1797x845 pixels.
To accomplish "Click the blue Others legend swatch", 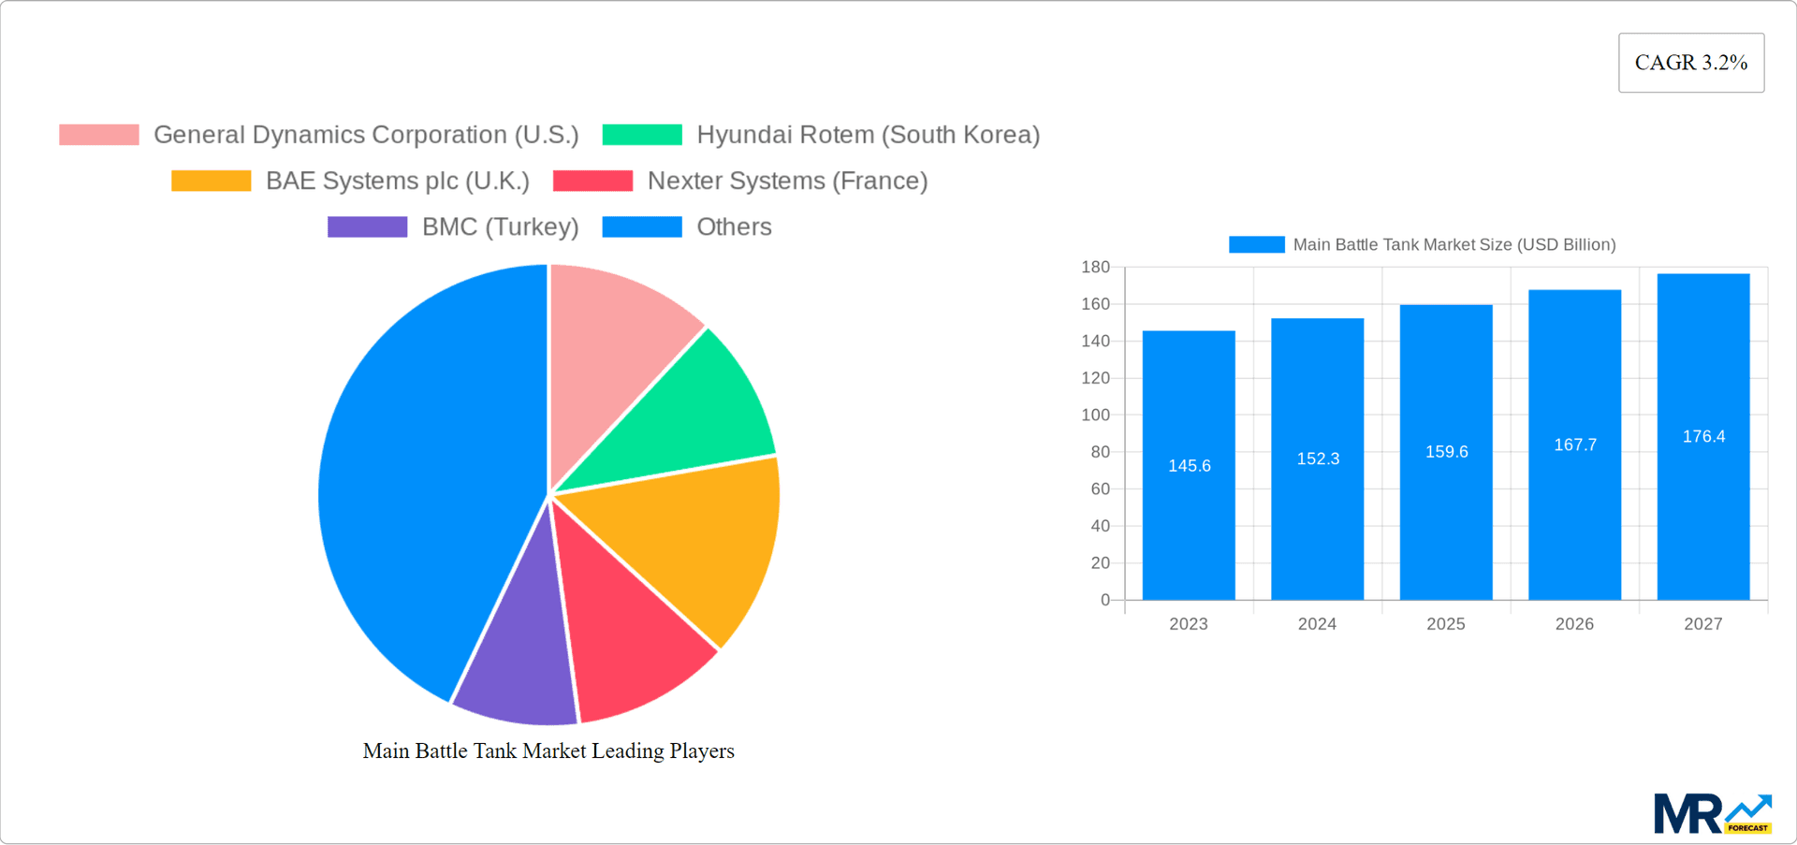I will tap(642, 226).
